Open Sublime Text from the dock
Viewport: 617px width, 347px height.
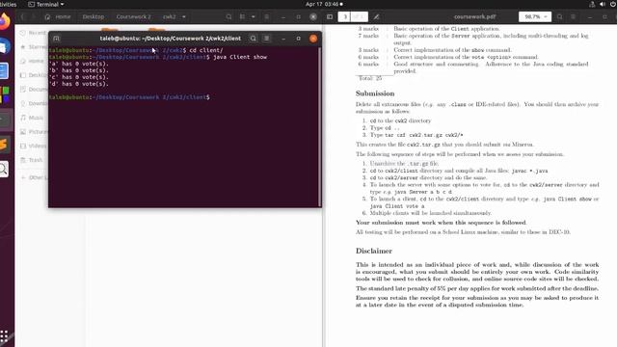pos(4,145)
